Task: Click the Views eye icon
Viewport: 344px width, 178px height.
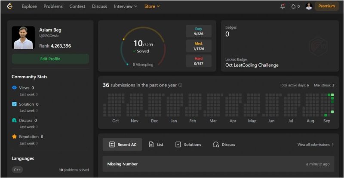Action: (x=14, y=88)
